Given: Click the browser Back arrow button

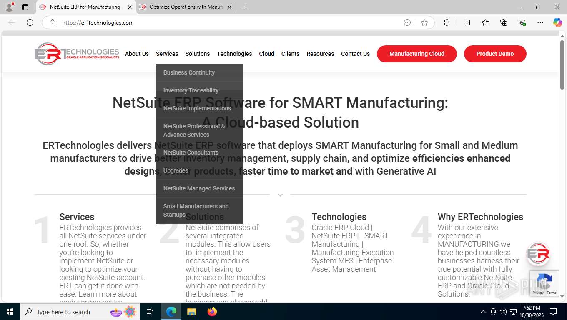Looking at the screenshot, I should pyautogui.click(x=12, y=22).
